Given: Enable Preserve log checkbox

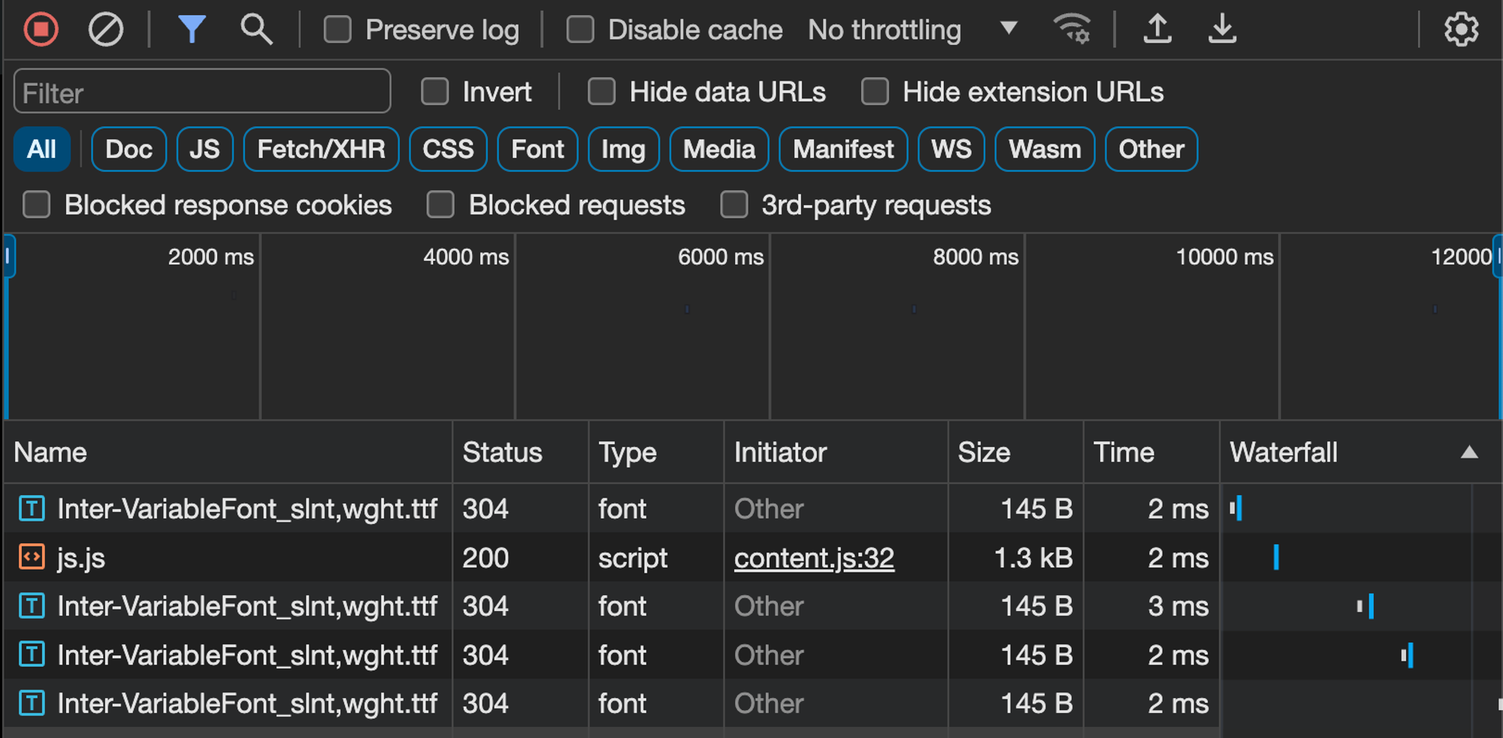Looking at the screenshot, I should click(x=337, y=30).
